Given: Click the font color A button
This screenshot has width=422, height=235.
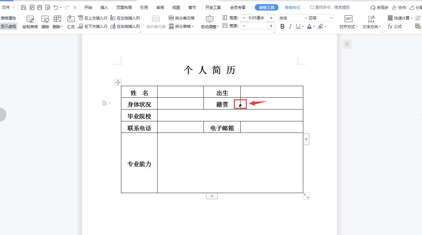Looking at the screenshot, I should pos(309,26).
